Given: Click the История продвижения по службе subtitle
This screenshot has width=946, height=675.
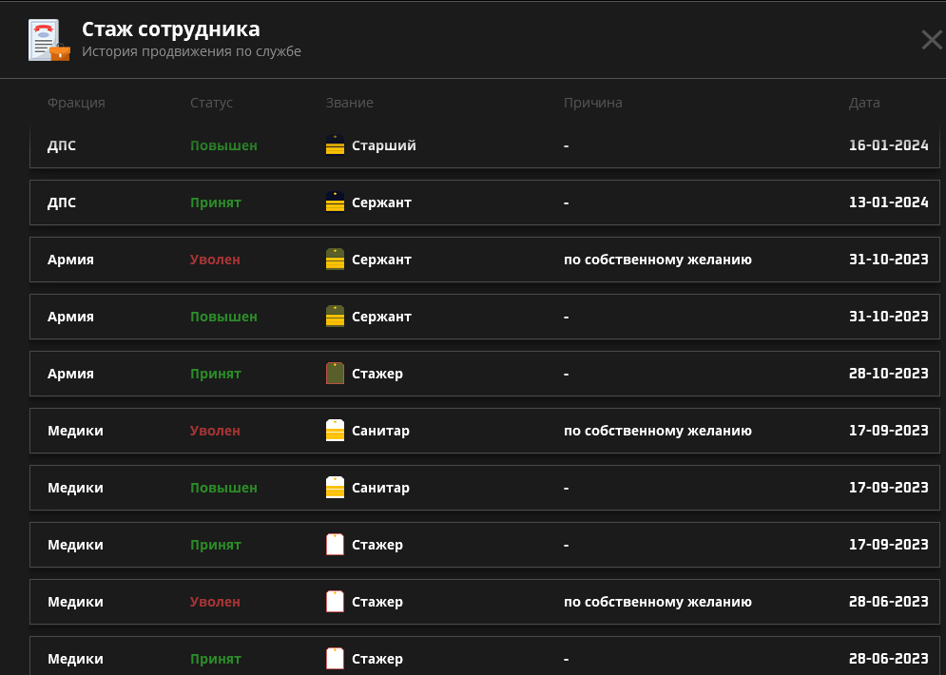Looking at the screenshot, I should (x=191, y=51).
